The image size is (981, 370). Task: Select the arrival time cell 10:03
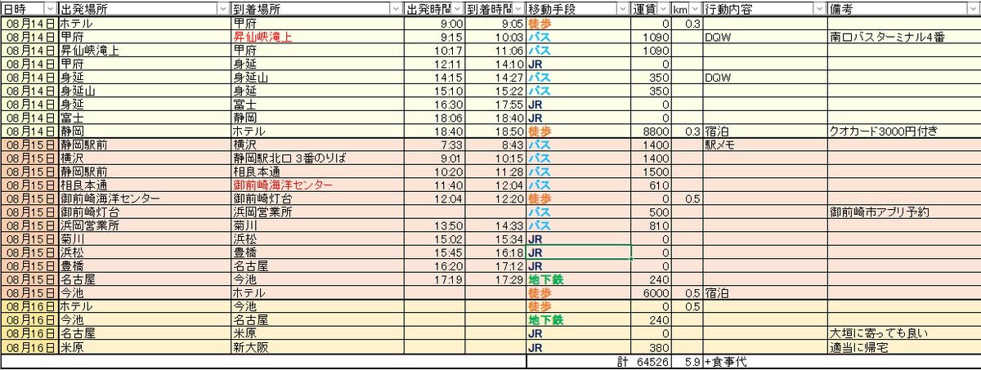[495, 38]
